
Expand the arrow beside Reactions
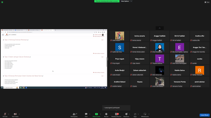click(130, 114)
